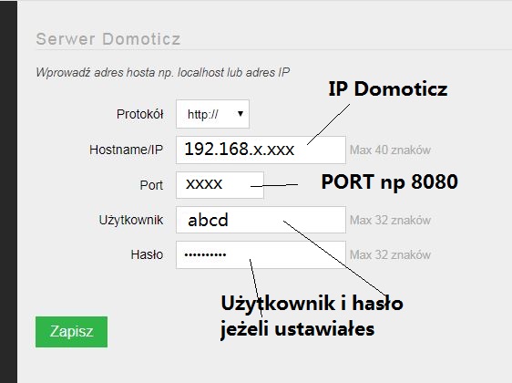Click the Hostname/IP label
Image resolution: width=512 pixels, height=383 pixels.
(x=126, y=150)
